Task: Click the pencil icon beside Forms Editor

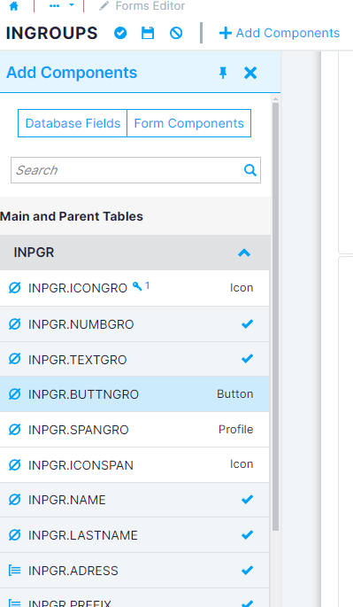Action: coord(104,6)
